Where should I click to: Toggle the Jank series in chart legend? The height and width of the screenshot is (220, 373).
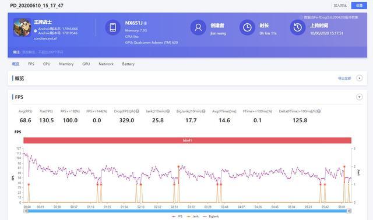tap(193, 217)
